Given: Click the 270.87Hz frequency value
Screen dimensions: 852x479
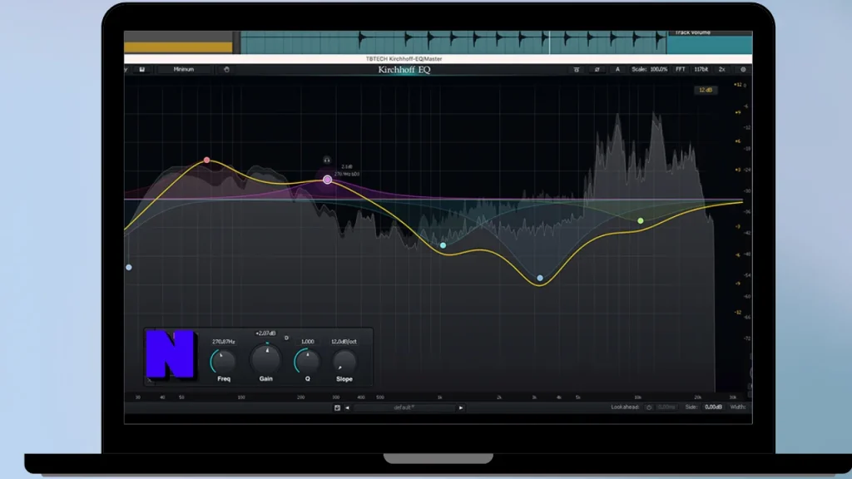Looking at the screenshot, I should (223, 342).
